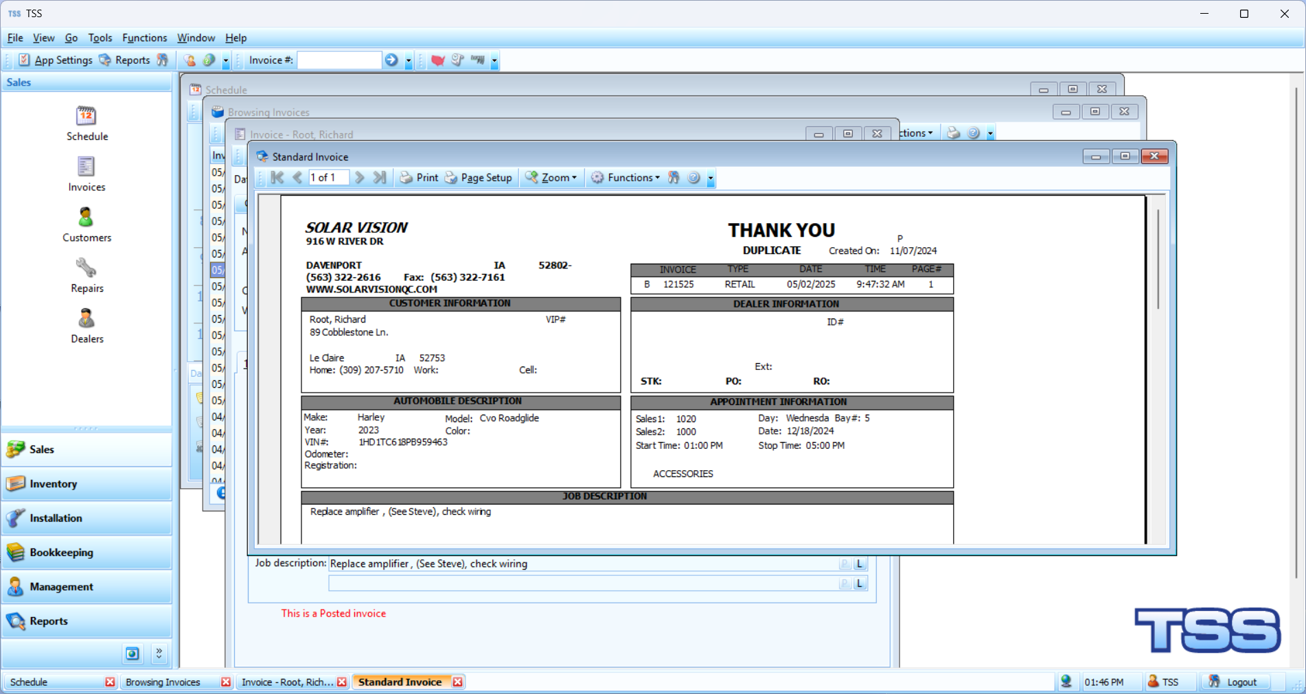Expand overflow arrow after globe help icon
The image size is (1306, 694).
click(x=225, y=61)
